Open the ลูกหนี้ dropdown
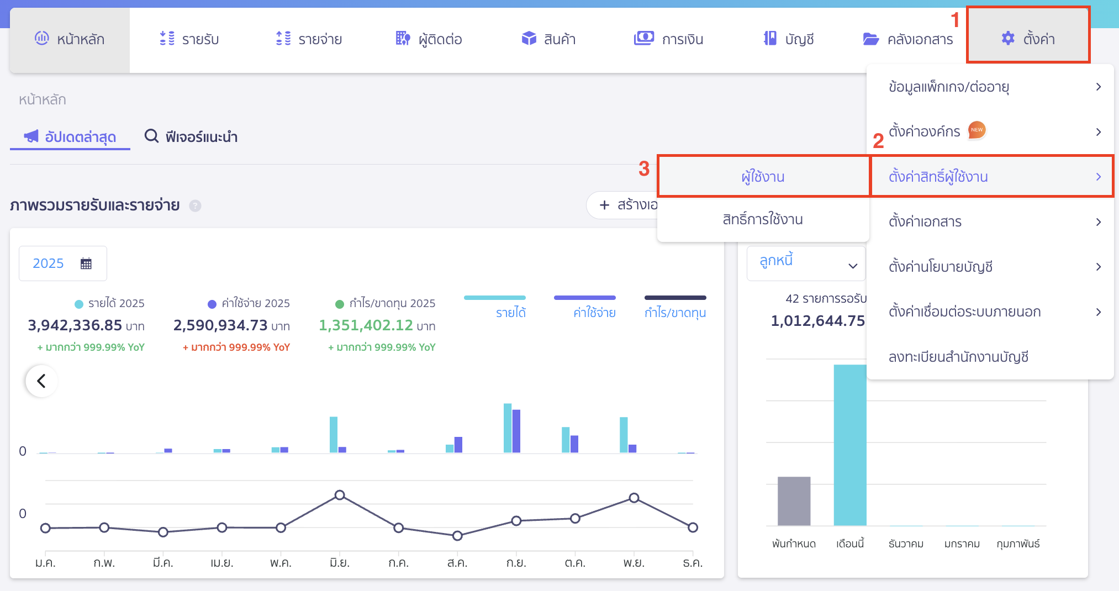 806,263
